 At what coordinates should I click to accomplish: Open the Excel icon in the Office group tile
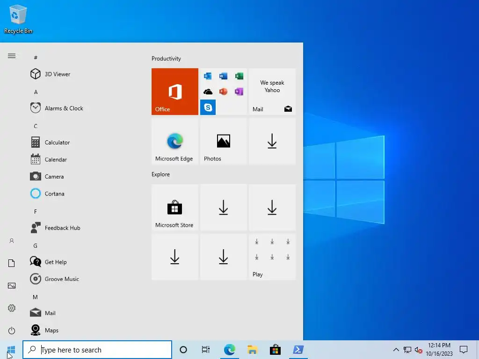239,76
